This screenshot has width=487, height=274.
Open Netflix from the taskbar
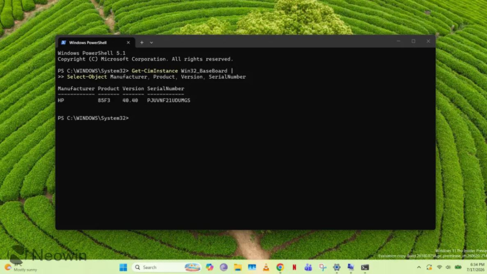(x=294, y=267)
